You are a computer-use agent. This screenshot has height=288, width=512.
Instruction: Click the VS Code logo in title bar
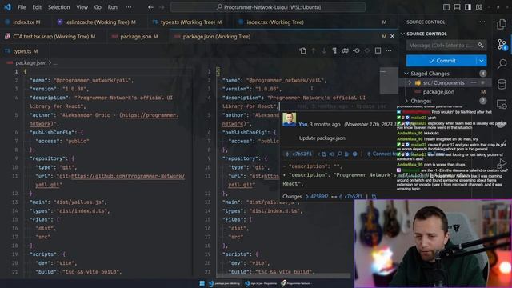tap(7, 7)
